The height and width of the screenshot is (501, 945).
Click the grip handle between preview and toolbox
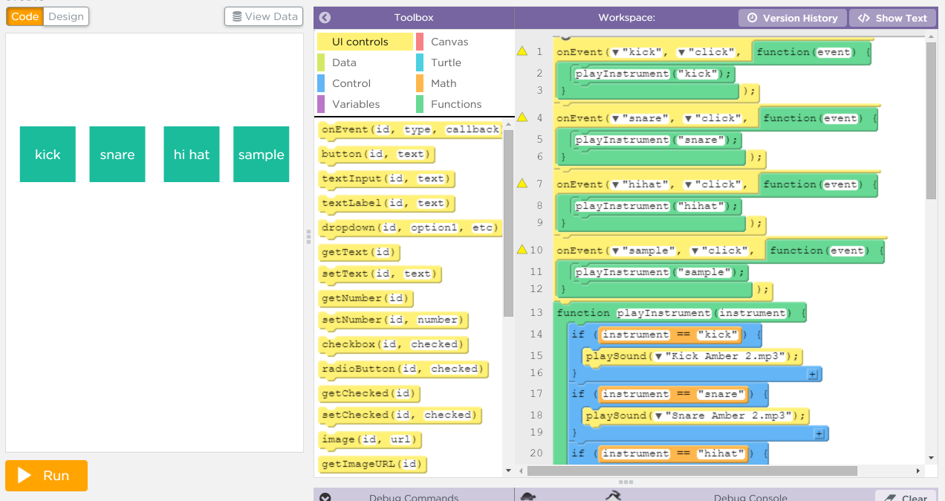pyautogui.click(x=308, y=236)
